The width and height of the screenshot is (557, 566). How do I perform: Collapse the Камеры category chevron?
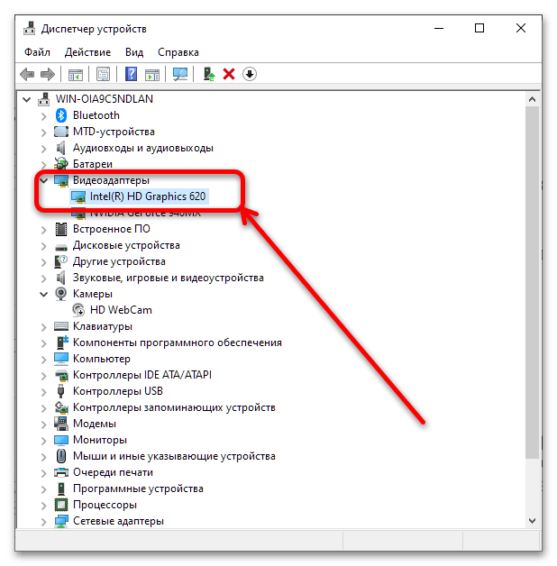tap(43, 294)
